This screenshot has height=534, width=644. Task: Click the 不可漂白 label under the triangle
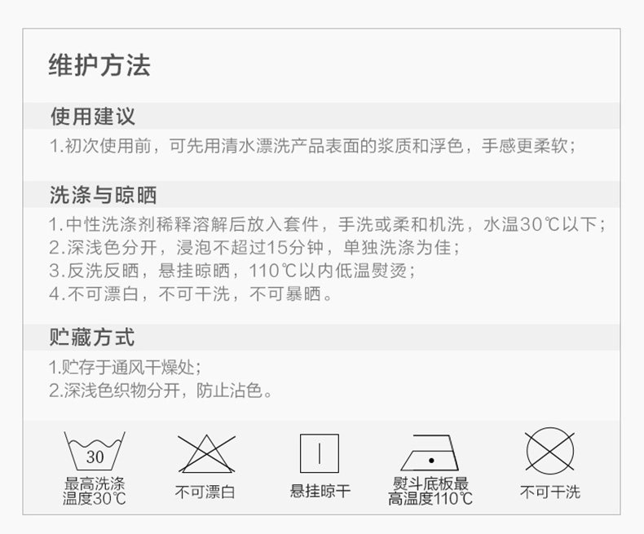[205, 492]
